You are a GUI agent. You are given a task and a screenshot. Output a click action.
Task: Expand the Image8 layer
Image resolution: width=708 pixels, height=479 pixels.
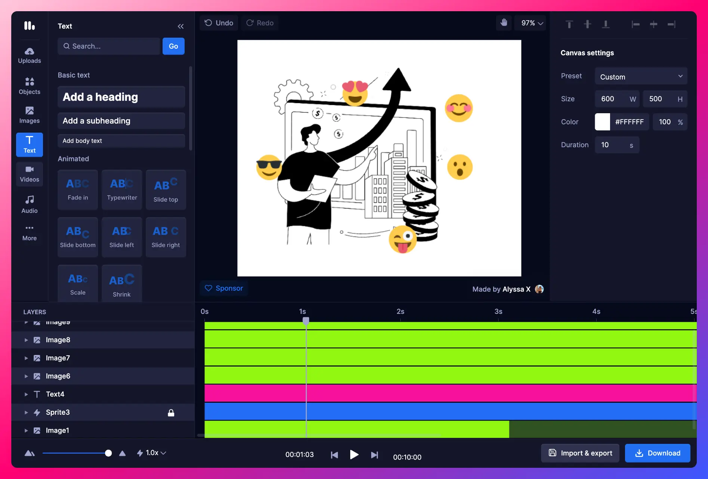[x=26, y=340]
